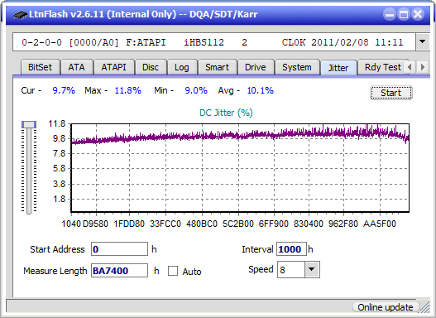This screenshot has width=436, height=318.
Task: Close the LtnFlash window
Action: (418, 14)
